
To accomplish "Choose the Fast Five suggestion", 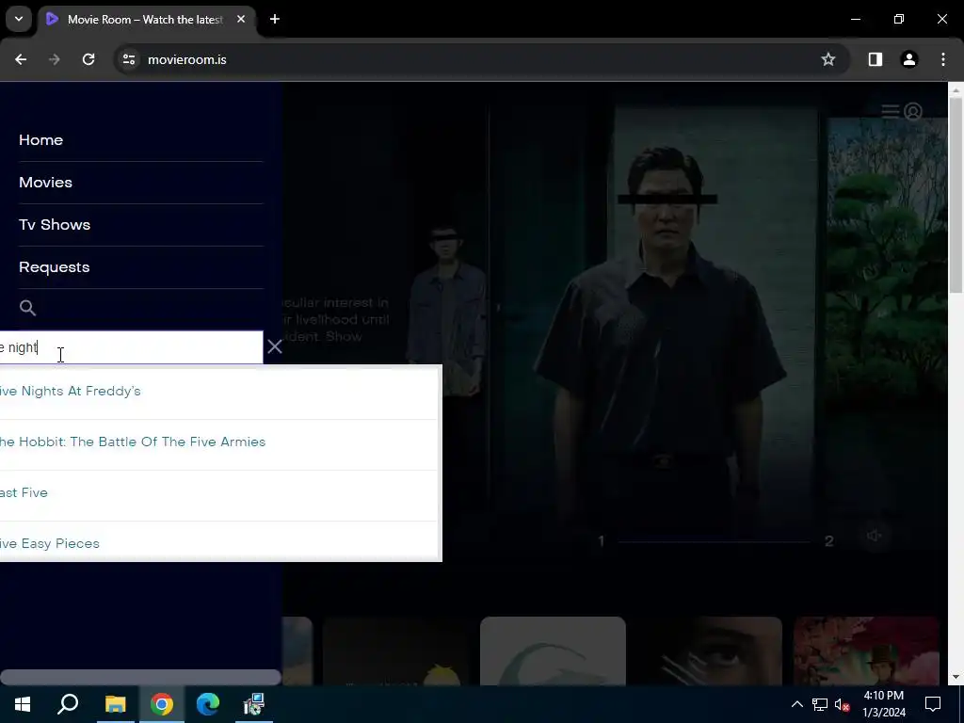I will click(218, 493).
